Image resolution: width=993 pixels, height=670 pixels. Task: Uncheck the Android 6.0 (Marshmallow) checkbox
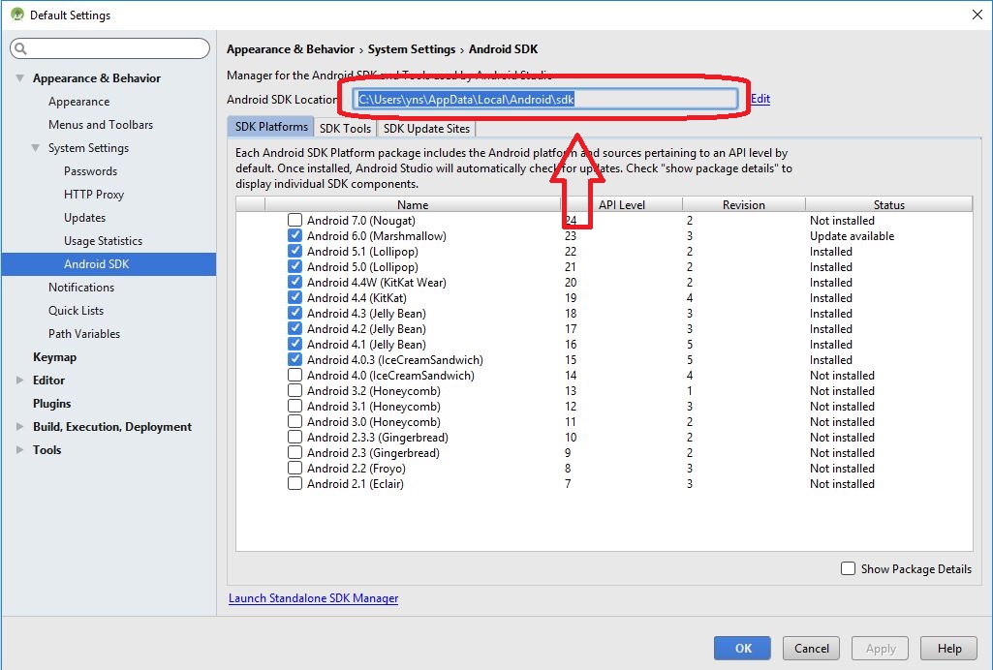(x=295, y=235)
